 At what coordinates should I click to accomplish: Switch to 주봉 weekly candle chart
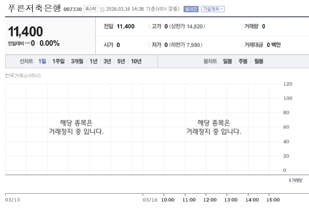coord(243,61)
